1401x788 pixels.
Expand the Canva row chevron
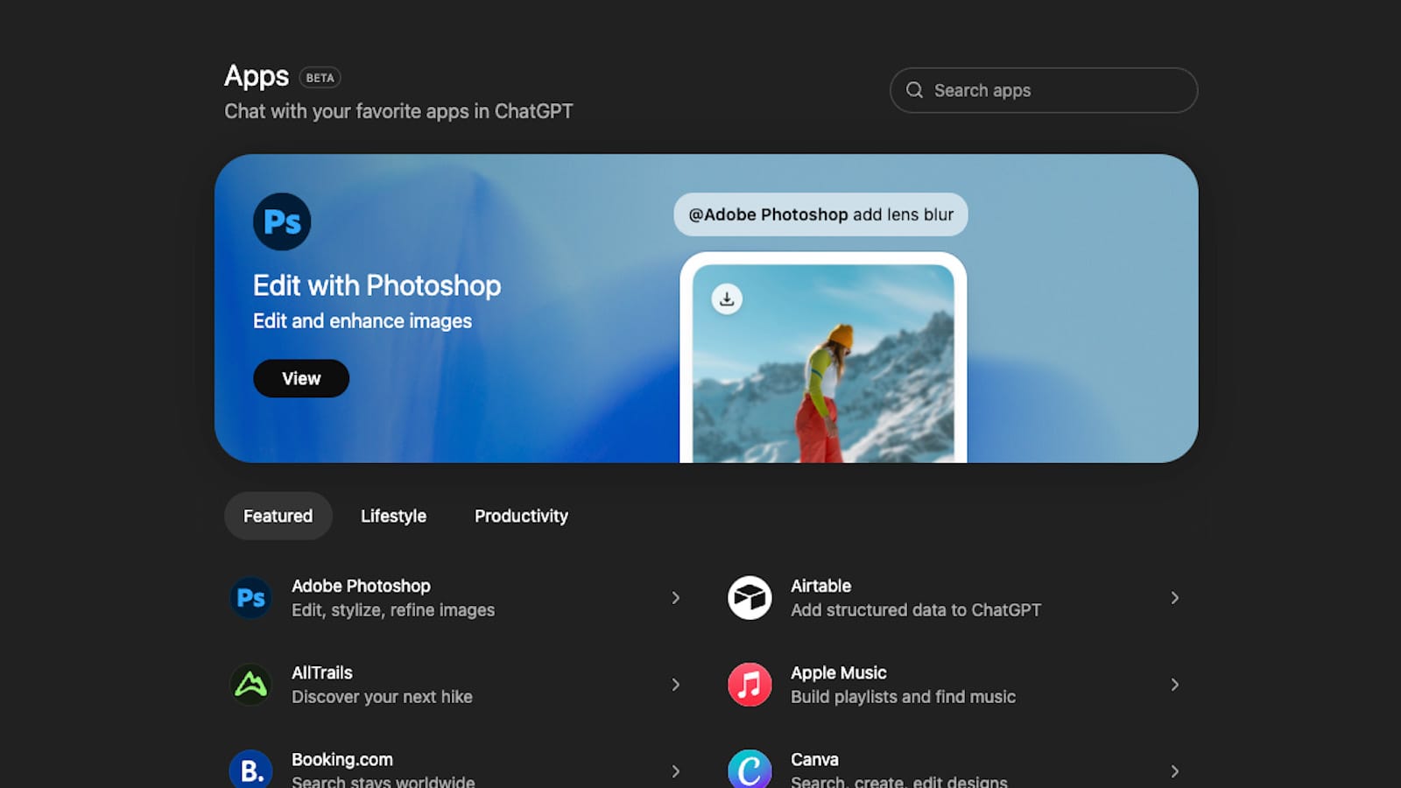pos(1175,770)
